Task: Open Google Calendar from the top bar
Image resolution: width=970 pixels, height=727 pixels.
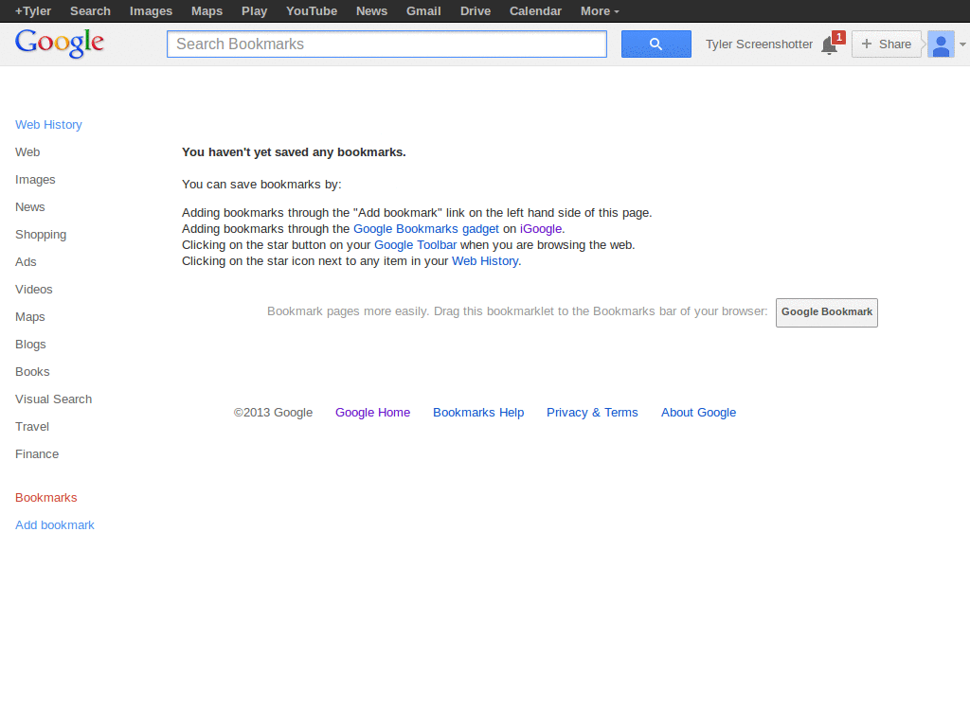Action: pyautogui.click(x=535, y=10)
